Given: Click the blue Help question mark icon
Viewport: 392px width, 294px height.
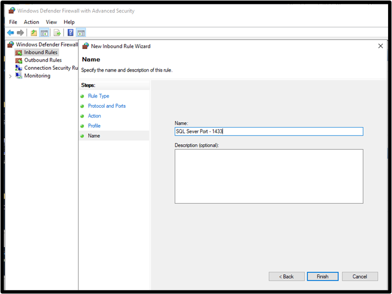Looking at the screenshot, I should click(71, 32).
